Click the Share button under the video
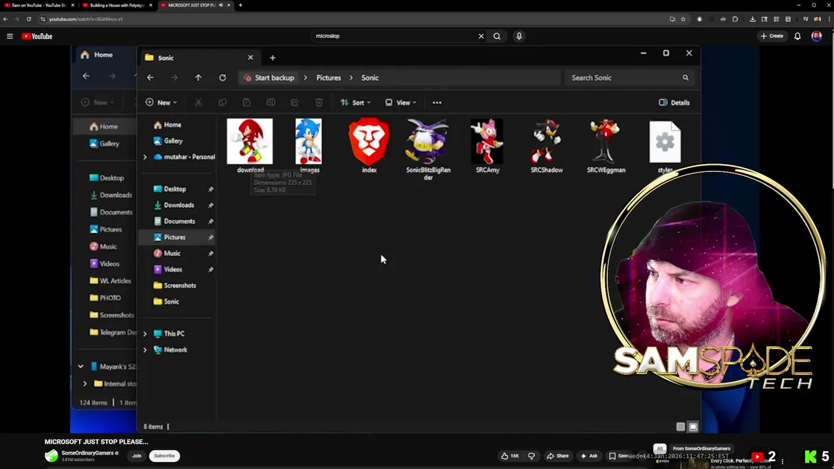The image size is (834, 469). click(558, 456)
